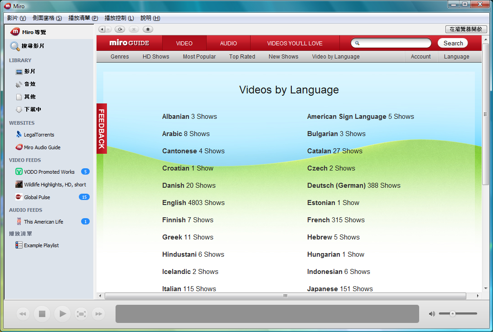Open the red FEEDBACK side tab
The image size is (493, 332).
point(101,128)
